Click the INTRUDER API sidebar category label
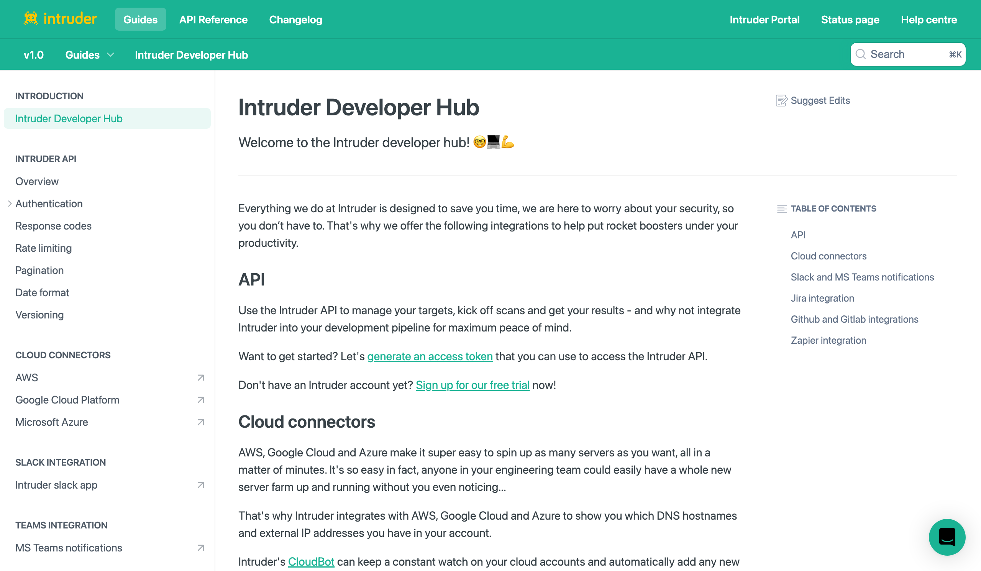Viewport: 981px width, 571px height. click(x=46, y=159)
